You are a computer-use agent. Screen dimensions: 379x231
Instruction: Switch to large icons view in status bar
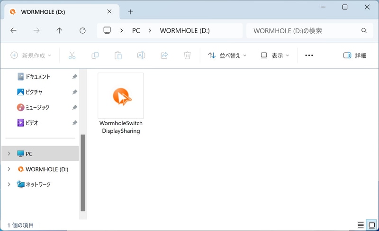pos(371,225)
